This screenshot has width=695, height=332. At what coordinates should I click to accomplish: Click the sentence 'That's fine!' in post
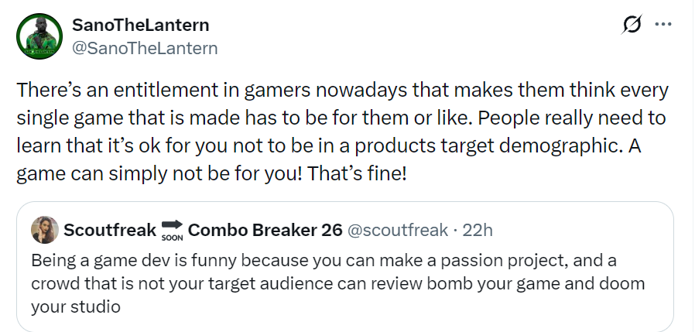(x=356, y=174)
